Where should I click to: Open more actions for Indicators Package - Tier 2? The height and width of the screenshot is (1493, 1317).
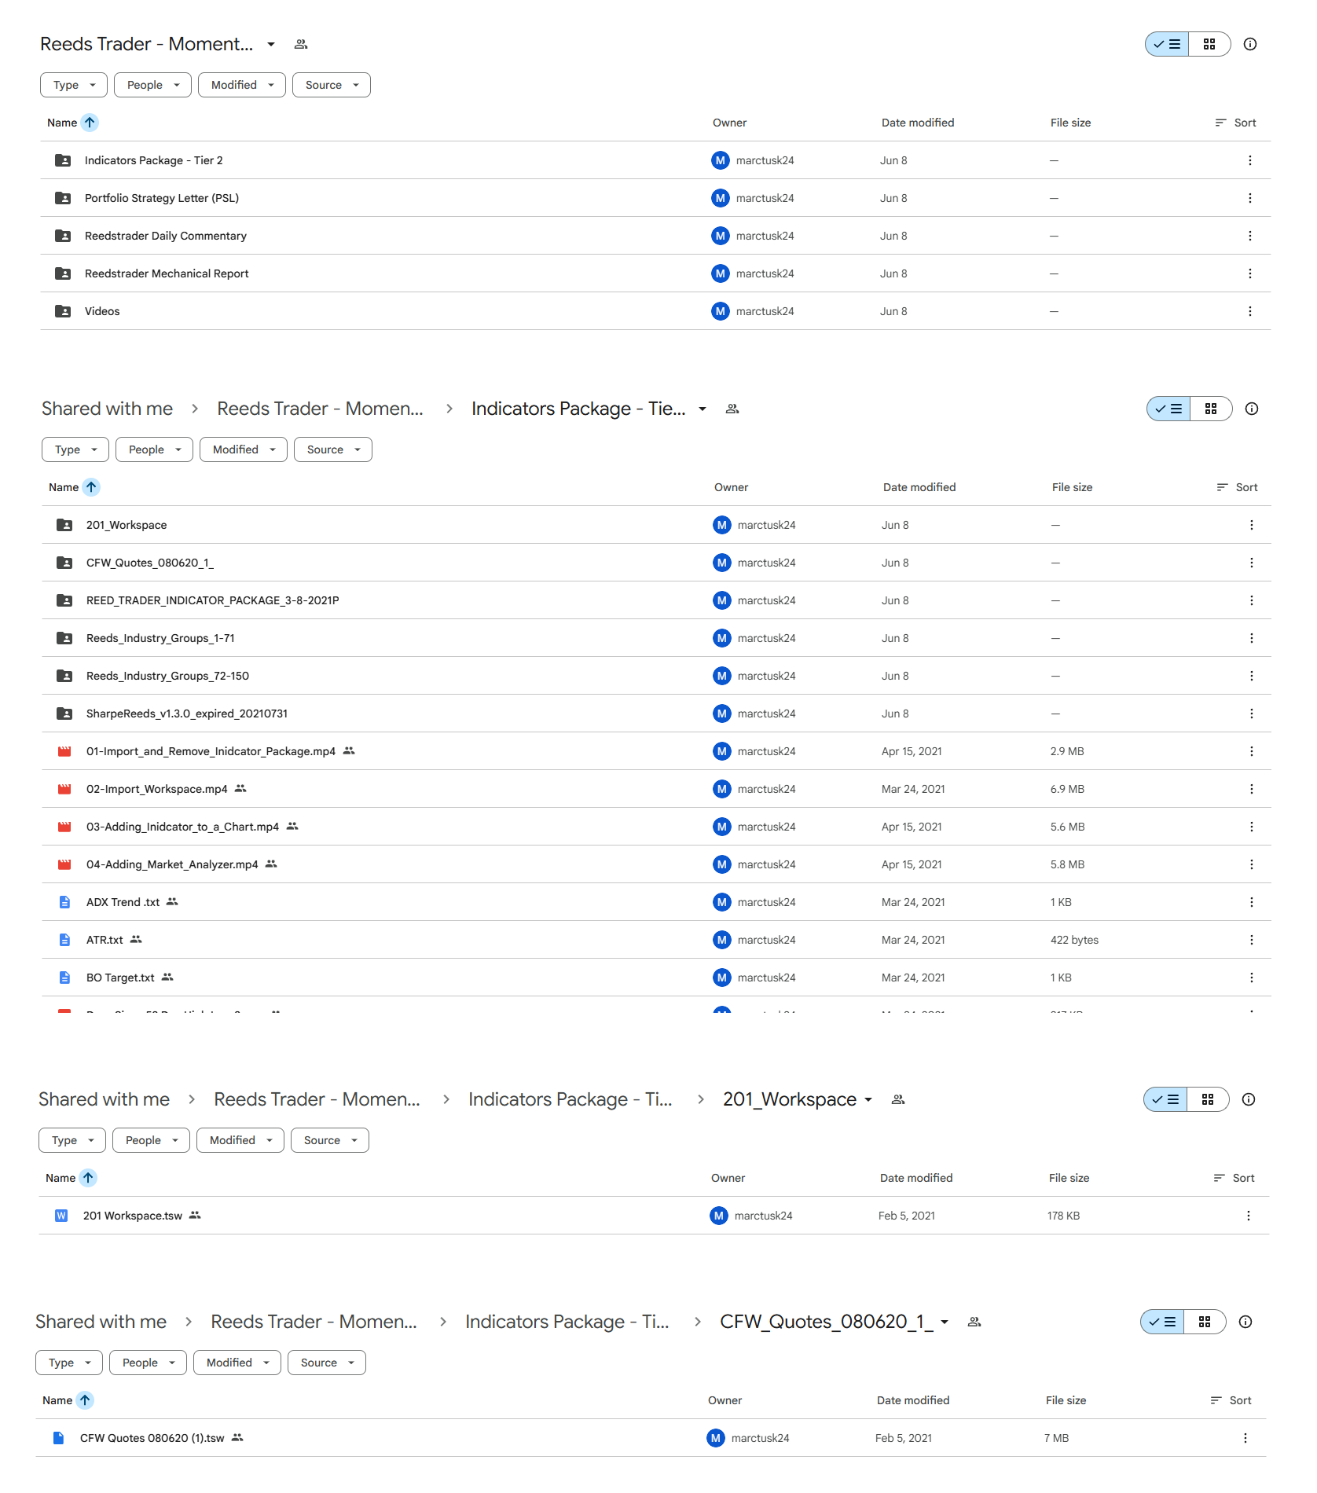pos(1249,160)
